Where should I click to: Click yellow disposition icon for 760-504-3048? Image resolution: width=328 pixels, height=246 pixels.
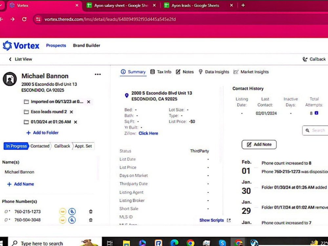[x=63, y=220]
